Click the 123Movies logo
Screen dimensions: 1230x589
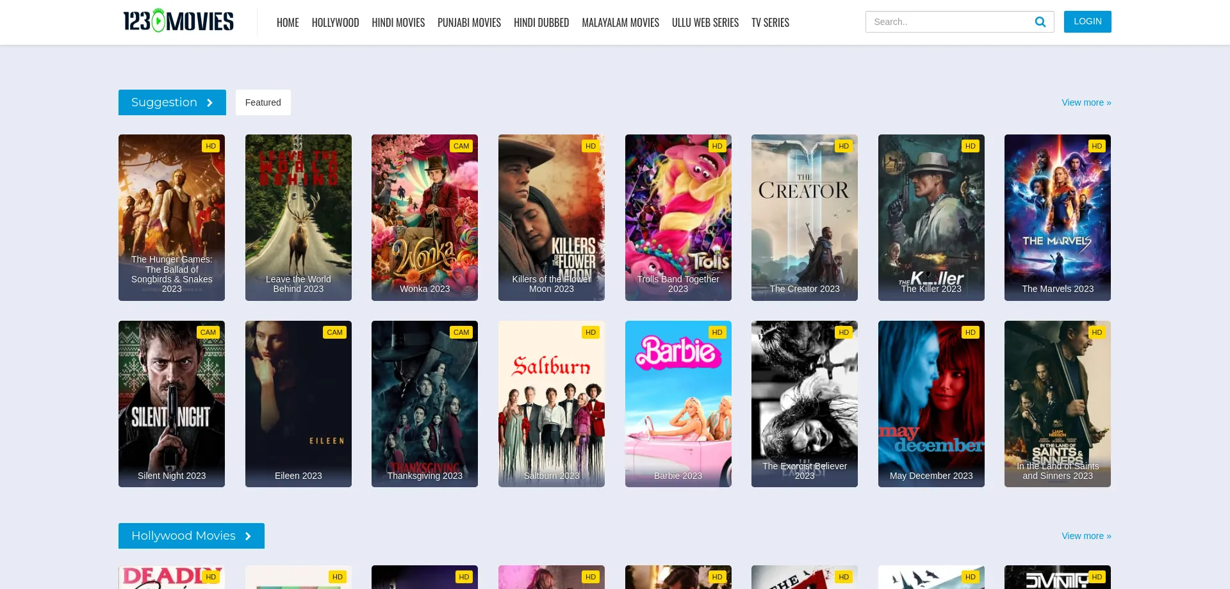point(179,21)
